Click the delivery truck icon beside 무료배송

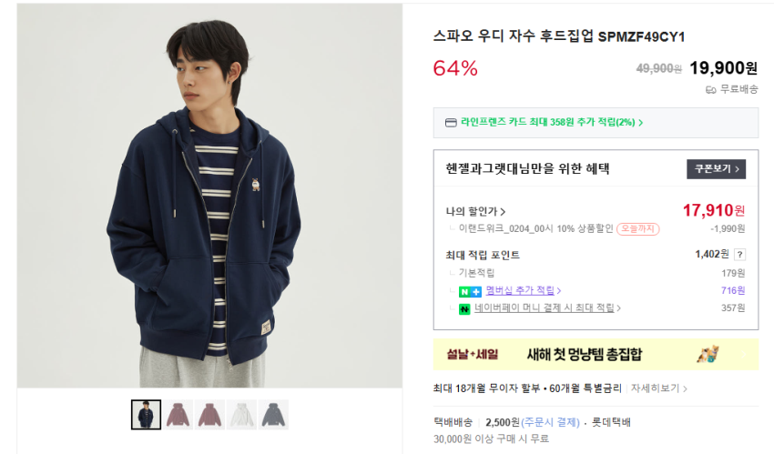710,89
